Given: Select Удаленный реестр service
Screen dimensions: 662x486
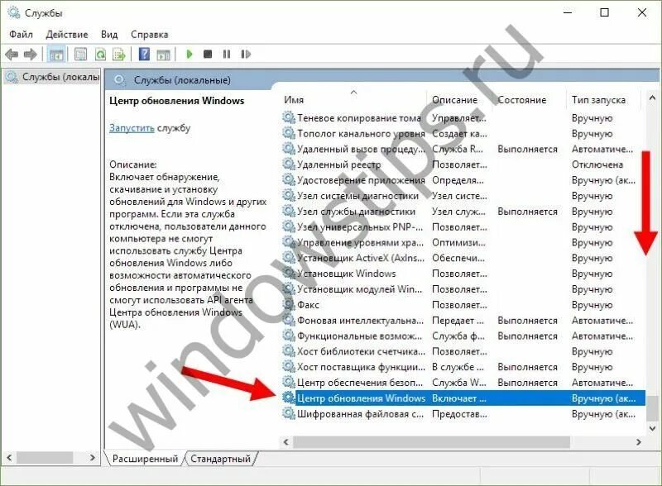Looking at the screenshot, I should 463,165.
